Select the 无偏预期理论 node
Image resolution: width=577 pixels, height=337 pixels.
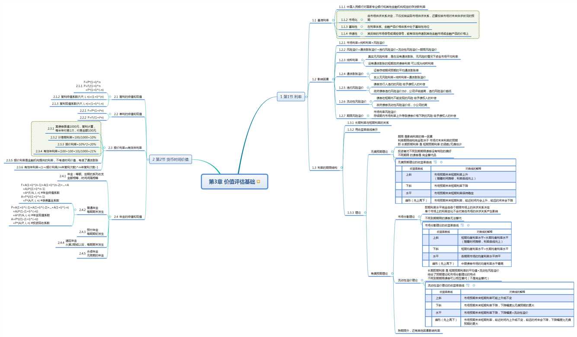[379, 152]
